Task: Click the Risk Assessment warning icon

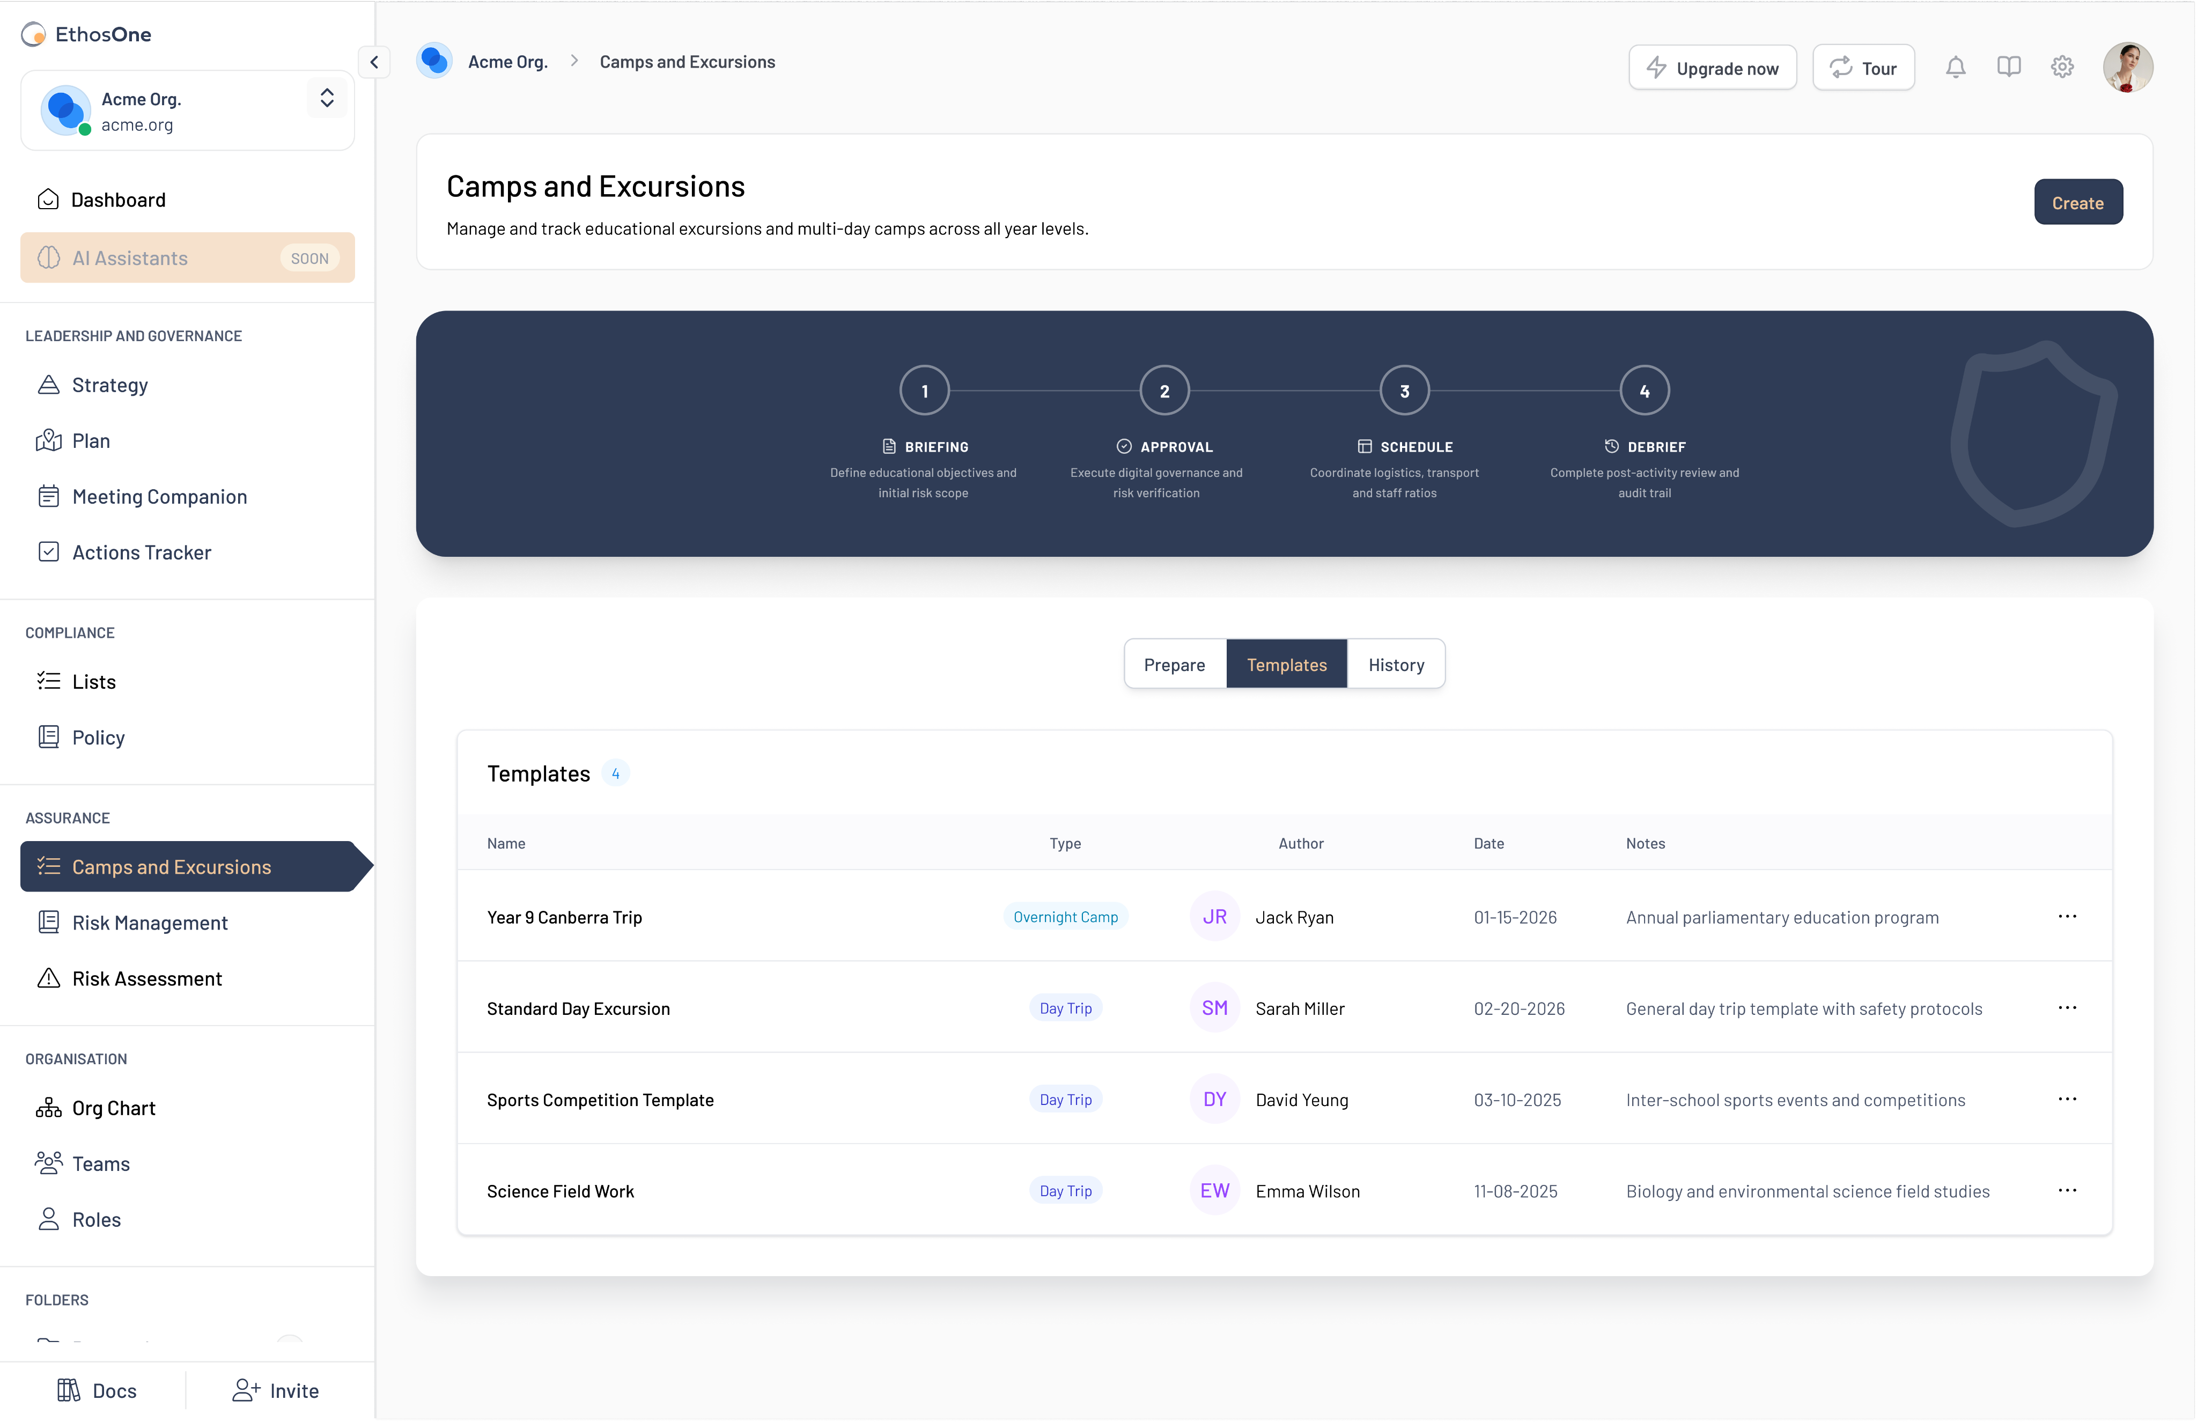Action: 48,979
